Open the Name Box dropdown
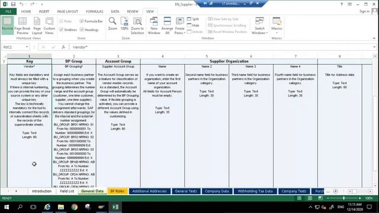 coord(27,47)
